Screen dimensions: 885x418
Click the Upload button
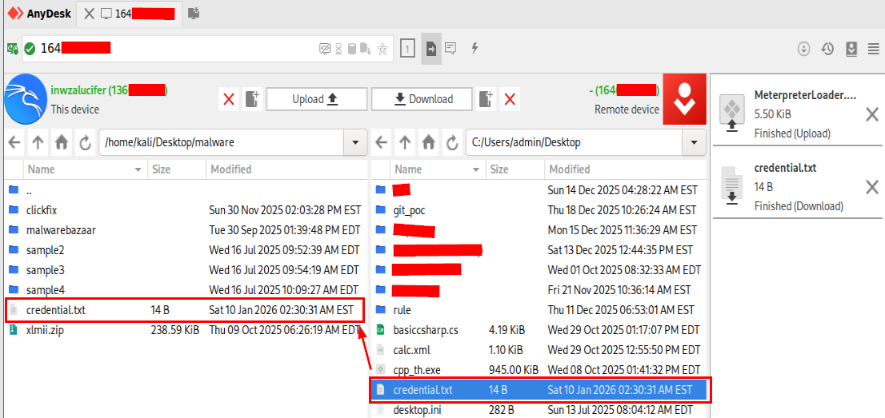pos(316,99)
